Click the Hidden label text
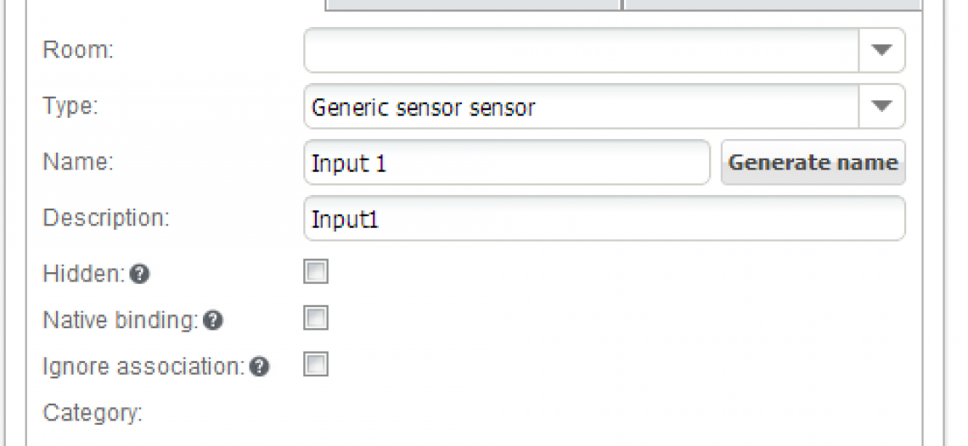 click(84, 273)
